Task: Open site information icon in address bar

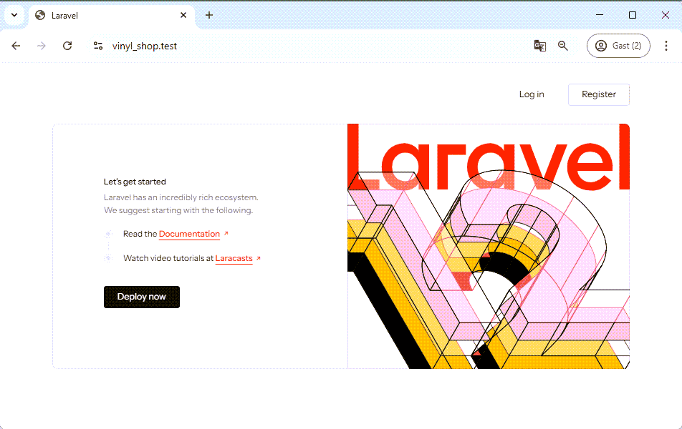Action: coord(98,46)
